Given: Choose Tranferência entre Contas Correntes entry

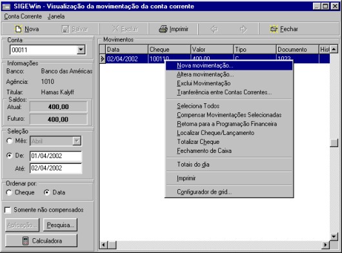Looking at the screenshot, I should pyautogui.click(x=229, y=92).
